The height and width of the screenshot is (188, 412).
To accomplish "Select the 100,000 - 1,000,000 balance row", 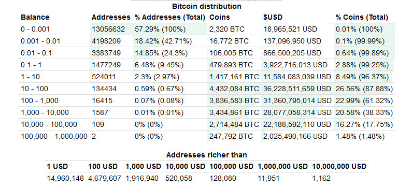I will click(x=207, y=137).
